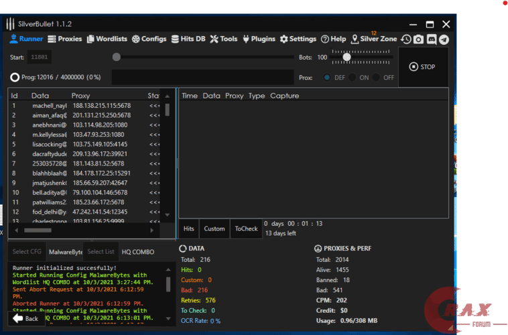This screenshot has height=335, width=508.
Task: Open the Hits DB
Action: [188, 39]
